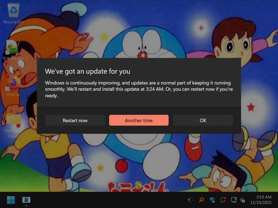Screen dimensions: 278x208
Task: Click the muted volume tray icon
Action: [x=242, y=200]
